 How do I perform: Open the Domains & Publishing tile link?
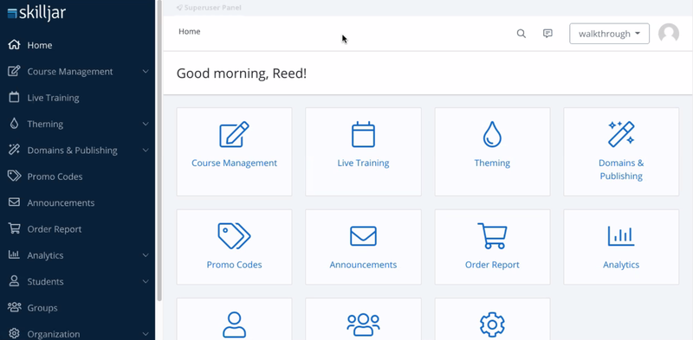[621, 170]
